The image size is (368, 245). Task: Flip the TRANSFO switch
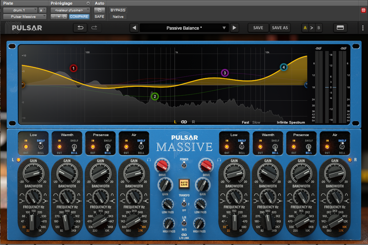coord(184,203)
